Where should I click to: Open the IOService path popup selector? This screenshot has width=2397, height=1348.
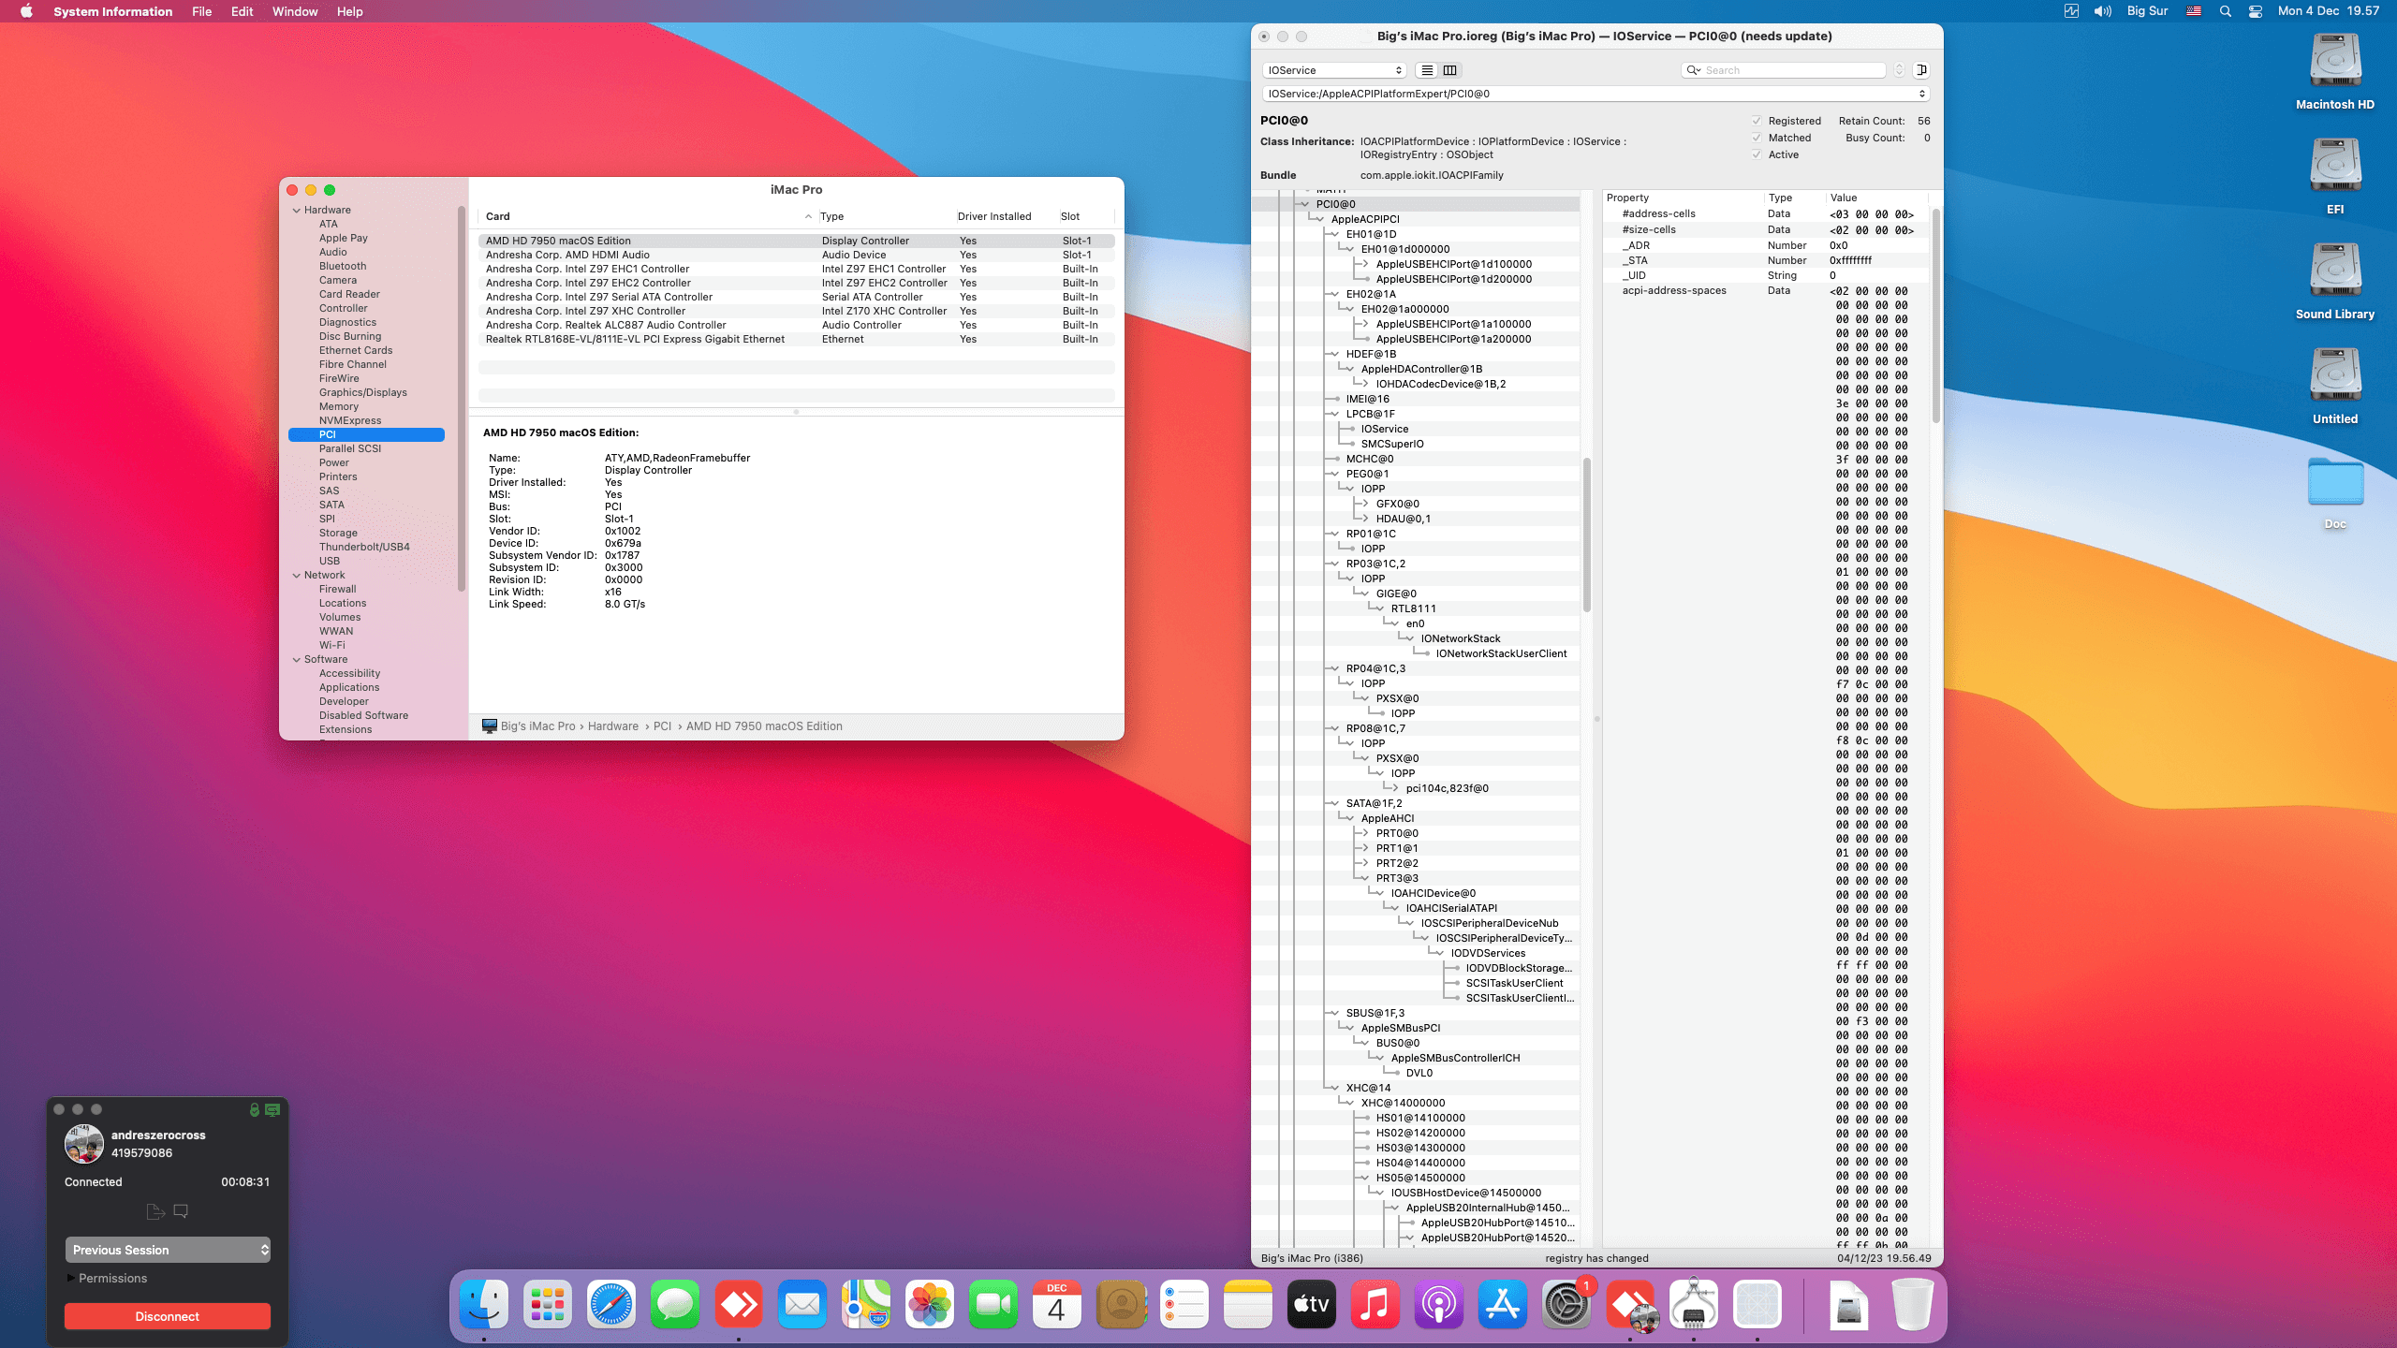[x=1596, y=94]
